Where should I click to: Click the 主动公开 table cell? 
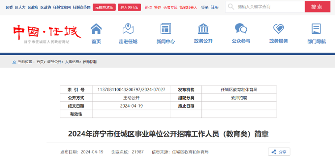point(131,98)
